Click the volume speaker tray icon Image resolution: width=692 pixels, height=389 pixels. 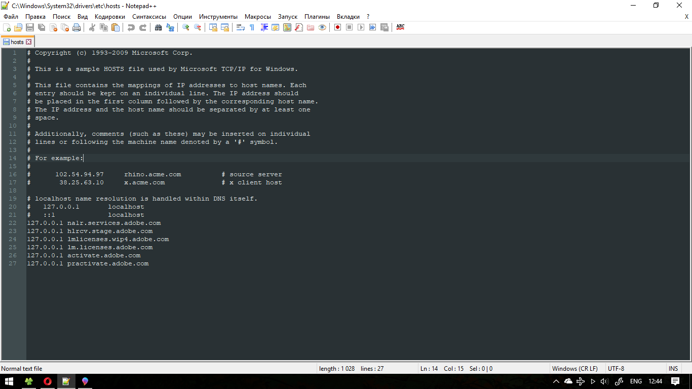[604, 381]
